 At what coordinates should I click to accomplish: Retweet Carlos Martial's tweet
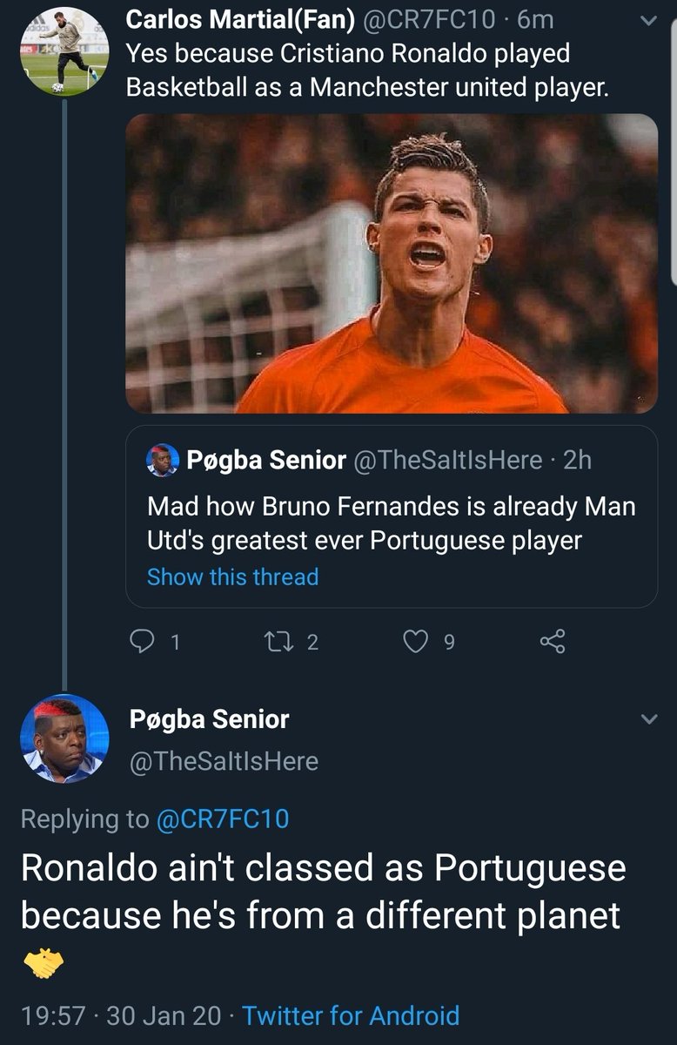(x=282, y=643)
